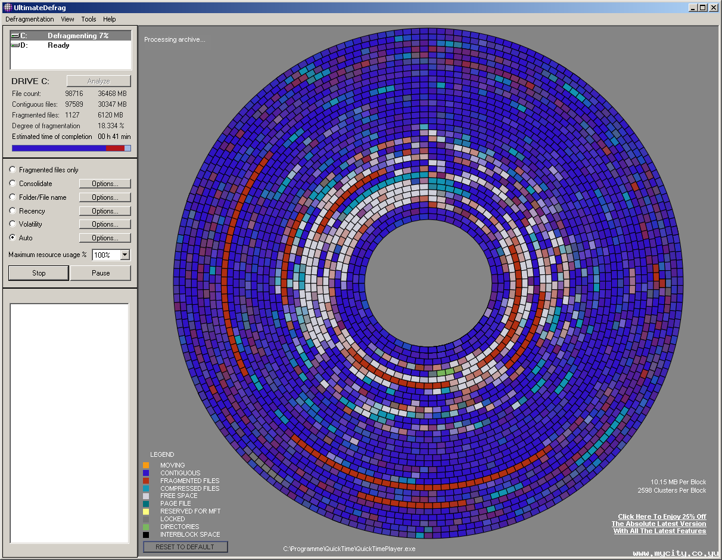Image resolution: width=722 pixels, height=560 pixels.
Task: Open Options for Folder/File name method
Action: tap(105, 197)
